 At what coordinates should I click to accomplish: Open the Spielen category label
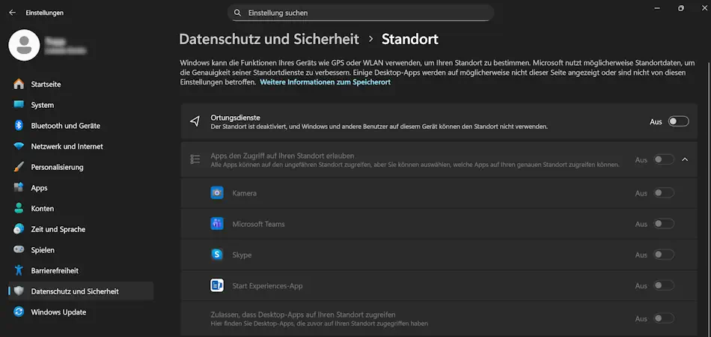click(43, 250)
